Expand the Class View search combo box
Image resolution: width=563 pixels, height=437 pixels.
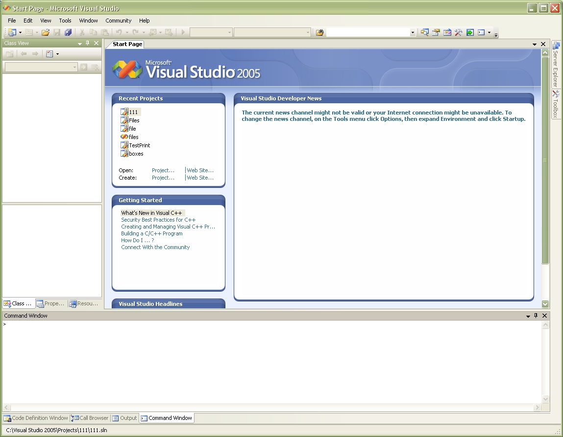click(74, 67)
